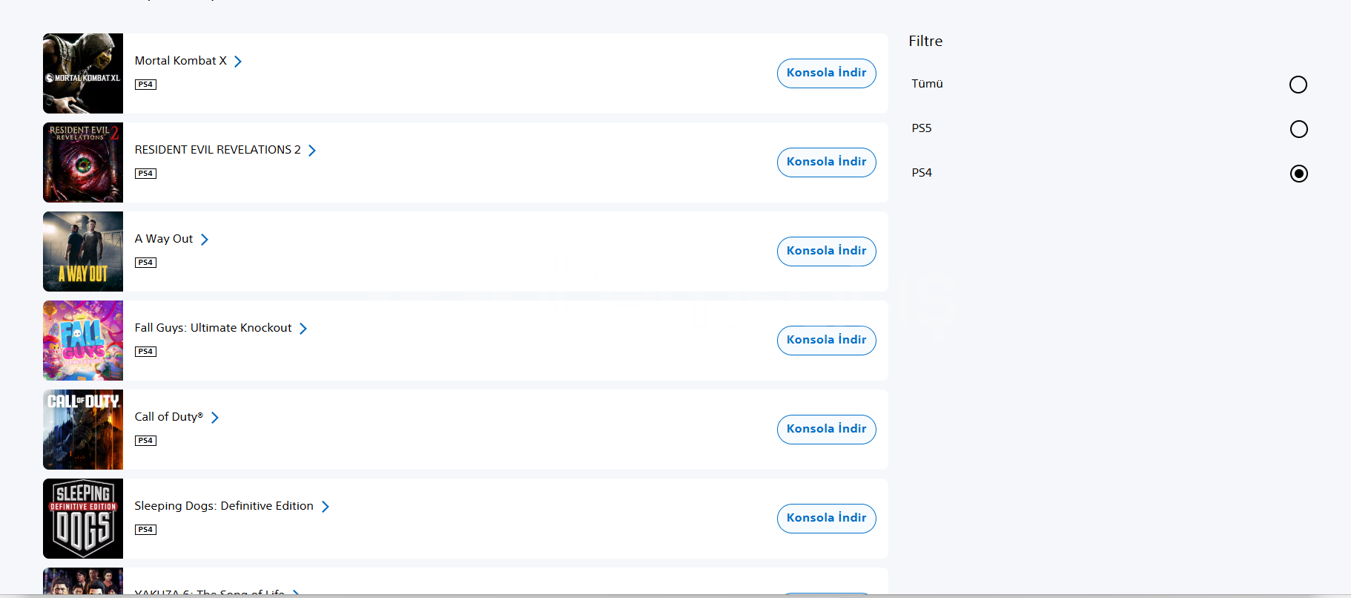Click the Call of Duty cover art
This screenshot has height=598, width=1351.
(x=83, y=430)
